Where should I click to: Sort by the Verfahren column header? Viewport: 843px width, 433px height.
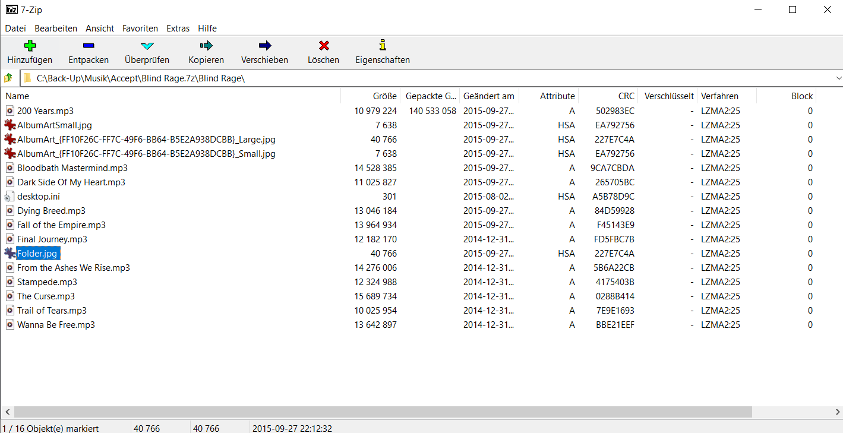coord(727,96)
